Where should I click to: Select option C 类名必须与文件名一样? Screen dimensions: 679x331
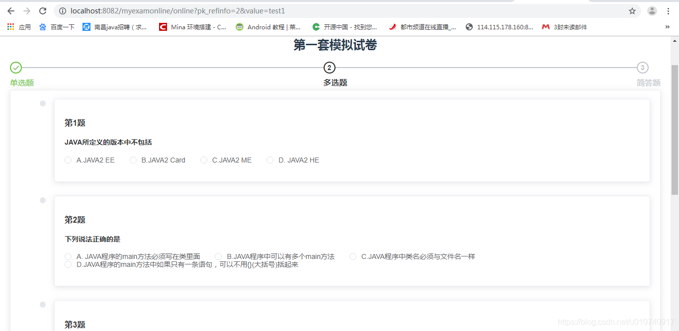413,256
